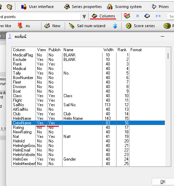Open Series properties

coord(83,7)
